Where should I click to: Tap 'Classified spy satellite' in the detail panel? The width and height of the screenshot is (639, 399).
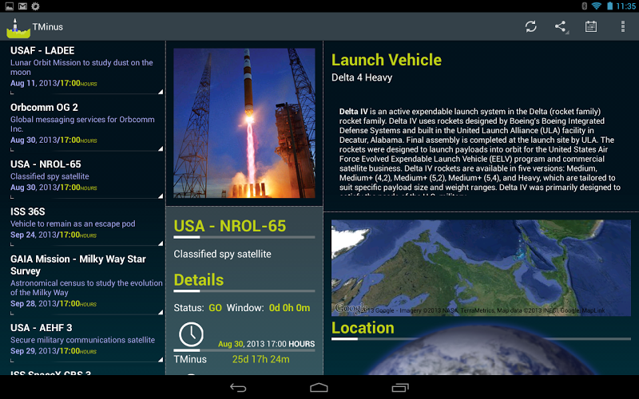222,254
